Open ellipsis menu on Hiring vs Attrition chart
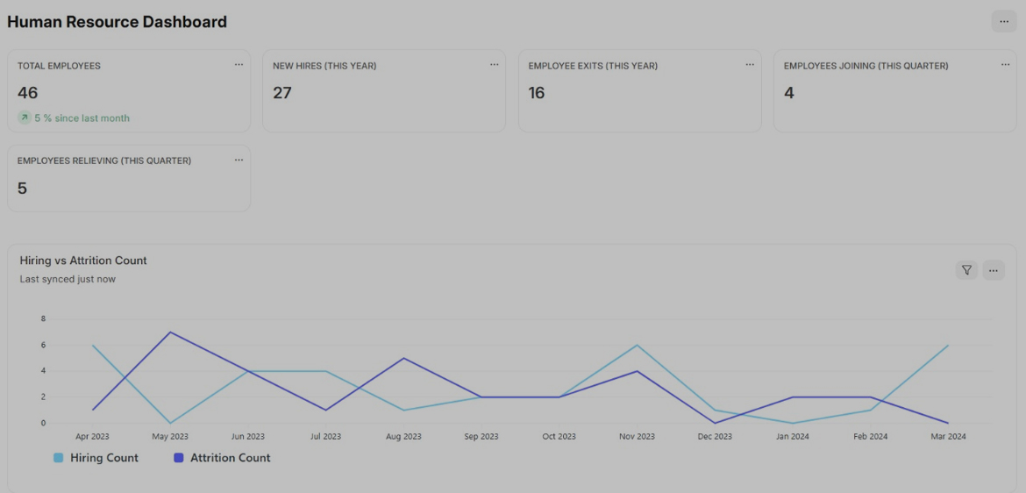 (x=993, y=270)
